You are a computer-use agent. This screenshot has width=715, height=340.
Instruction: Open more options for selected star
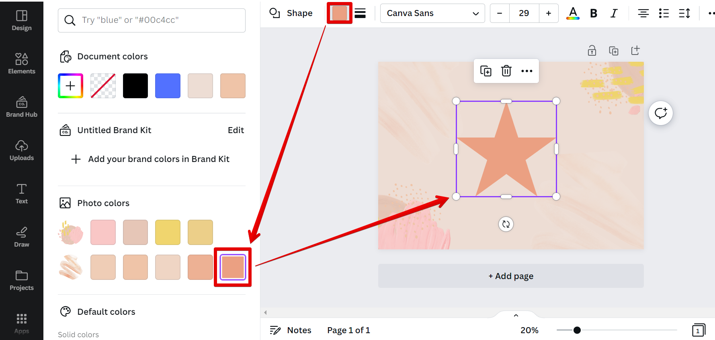point(527,71)
